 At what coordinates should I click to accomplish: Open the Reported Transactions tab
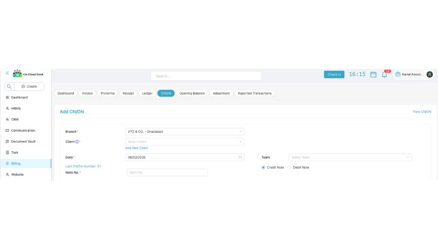[x=255, y=93]
